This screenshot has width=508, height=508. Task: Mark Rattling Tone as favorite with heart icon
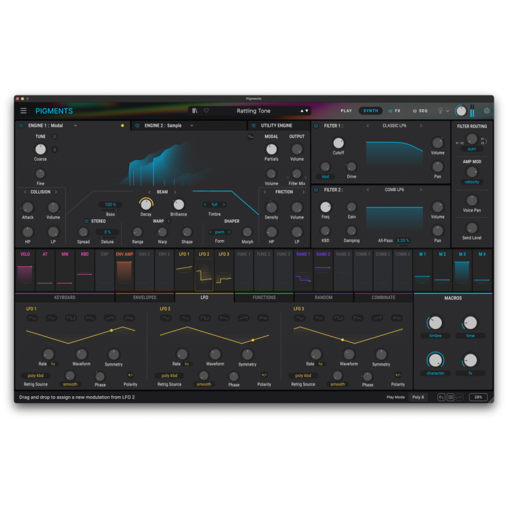click(x=206, y=111)
